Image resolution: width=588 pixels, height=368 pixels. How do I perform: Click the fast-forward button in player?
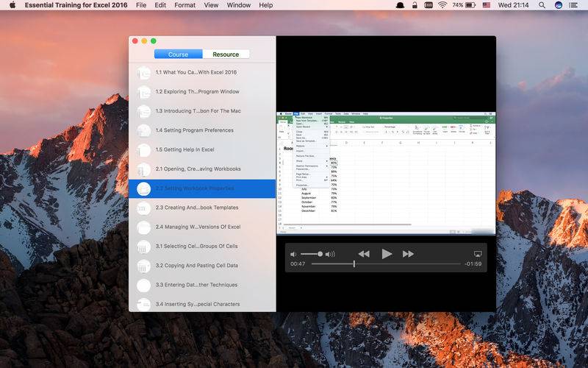pos(409,254)
